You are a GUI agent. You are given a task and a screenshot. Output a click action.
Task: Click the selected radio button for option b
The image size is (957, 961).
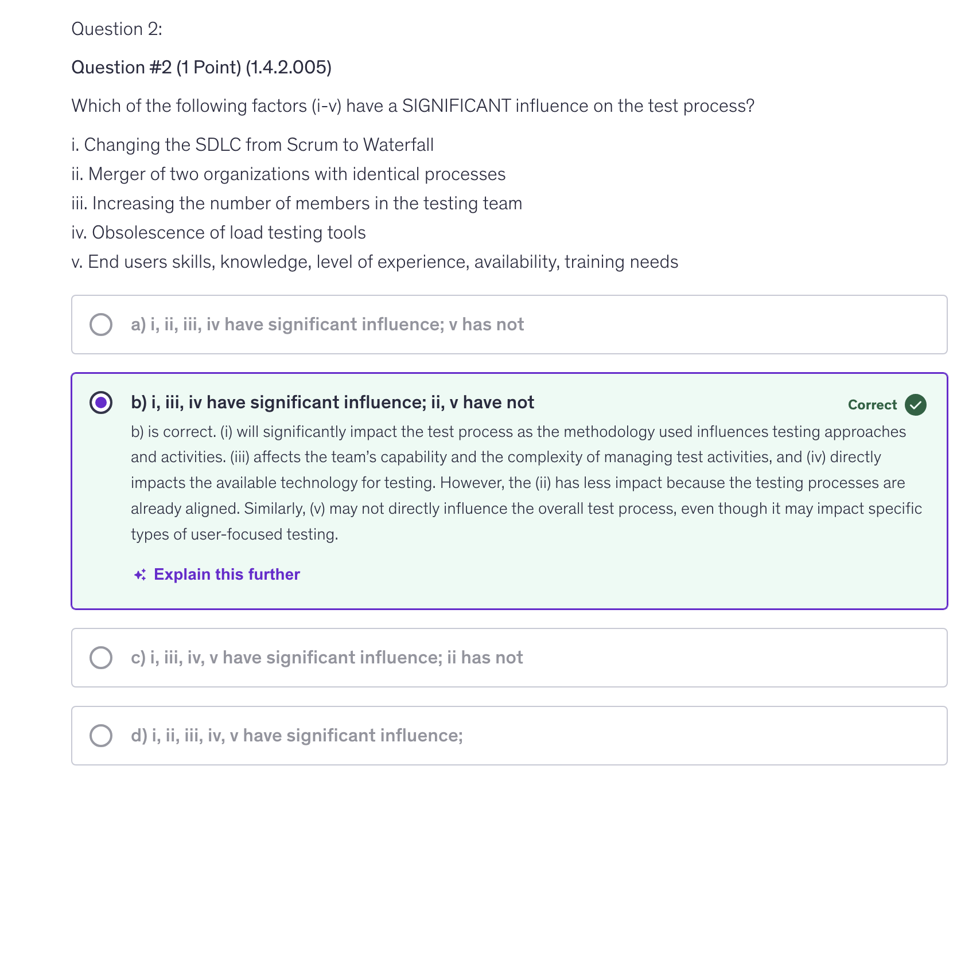pos(101,403)
